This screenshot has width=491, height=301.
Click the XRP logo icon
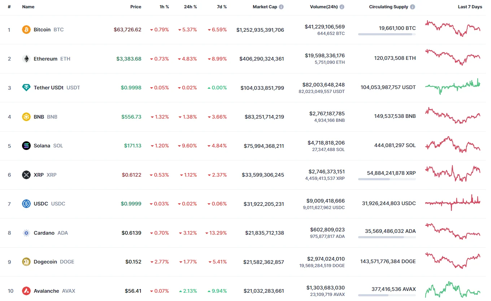[26, 175]
